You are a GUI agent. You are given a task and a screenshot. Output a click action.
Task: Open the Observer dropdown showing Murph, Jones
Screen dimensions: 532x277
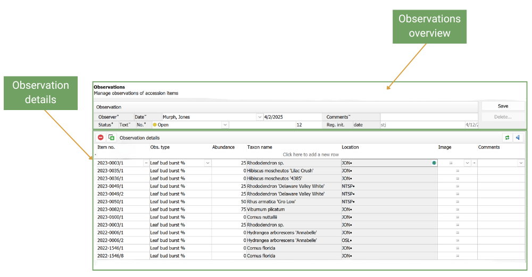click(x=260, y=117)
